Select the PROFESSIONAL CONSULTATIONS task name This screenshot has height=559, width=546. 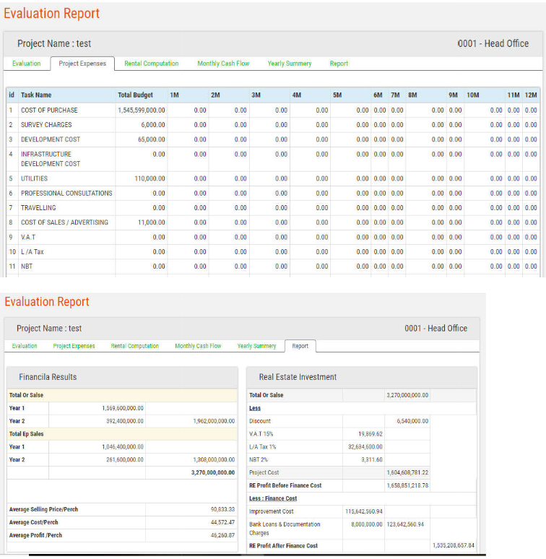click(x=66, y=194)
